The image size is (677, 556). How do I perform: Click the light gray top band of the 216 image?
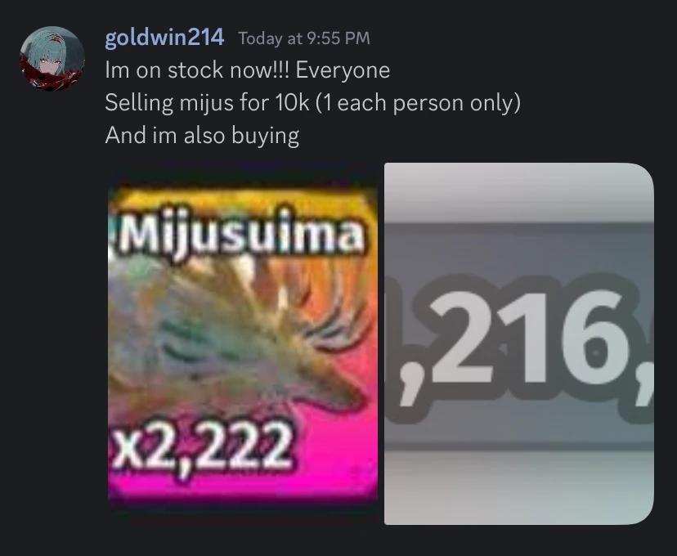519,193
